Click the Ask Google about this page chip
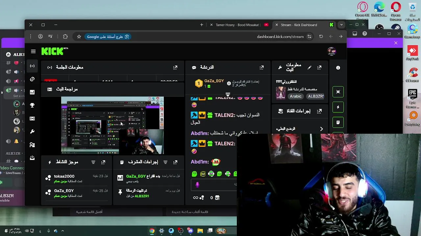Viewport: 421px width, 236px height. pyautogui.click(x=108, y=37)
